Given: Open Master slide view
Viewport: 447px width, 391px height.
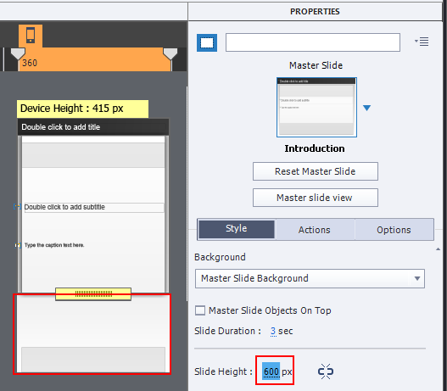Looking at the screenshot, I should click(x=316, y=198).
